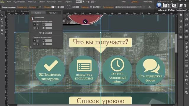Click the stroke color swatch
This screenshot has width=189, height=106.
pyautogui.click(x=53, y=7)
